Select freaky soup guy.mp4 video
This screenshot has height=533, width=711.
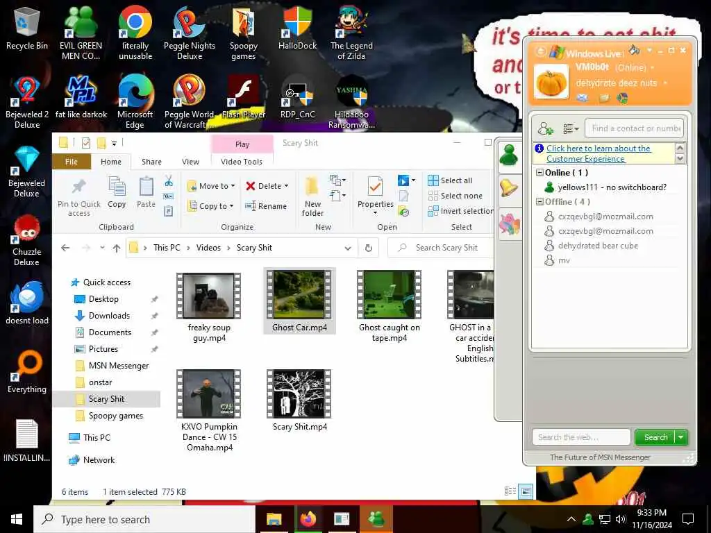click(x=208, y=307)
